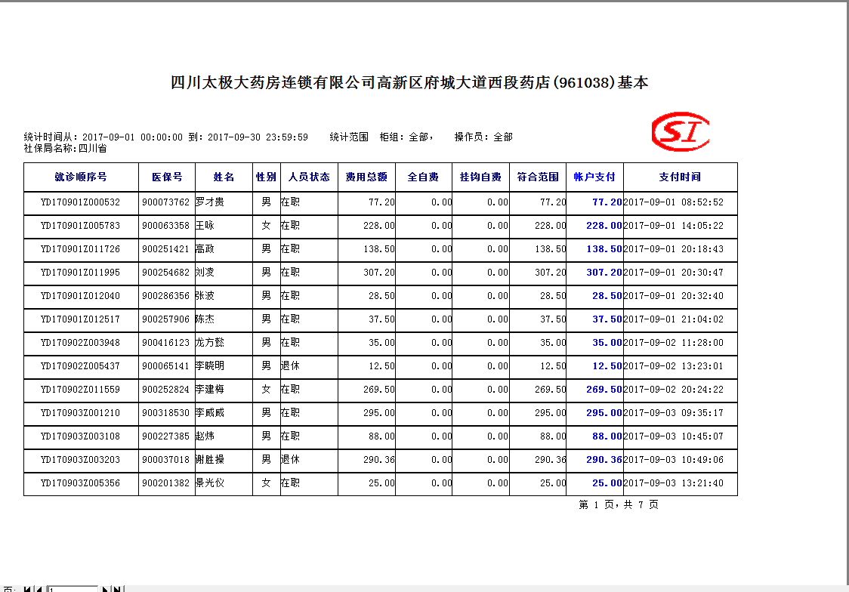Click the 全自费 column header
This screenshot has height=592, width=849.
click(x=424, y=177)
